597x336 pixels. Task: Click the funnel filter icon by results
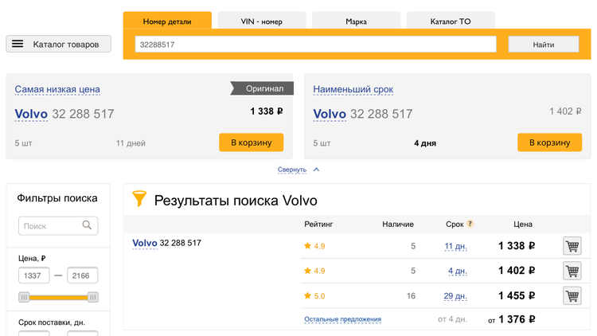click(x=139, y=198)
